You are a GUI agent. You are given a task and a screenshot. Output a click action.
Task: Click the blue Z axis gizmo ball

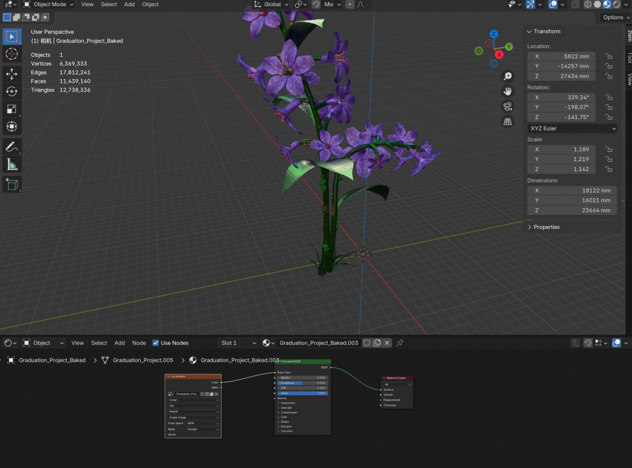click(x=493, y=34)
